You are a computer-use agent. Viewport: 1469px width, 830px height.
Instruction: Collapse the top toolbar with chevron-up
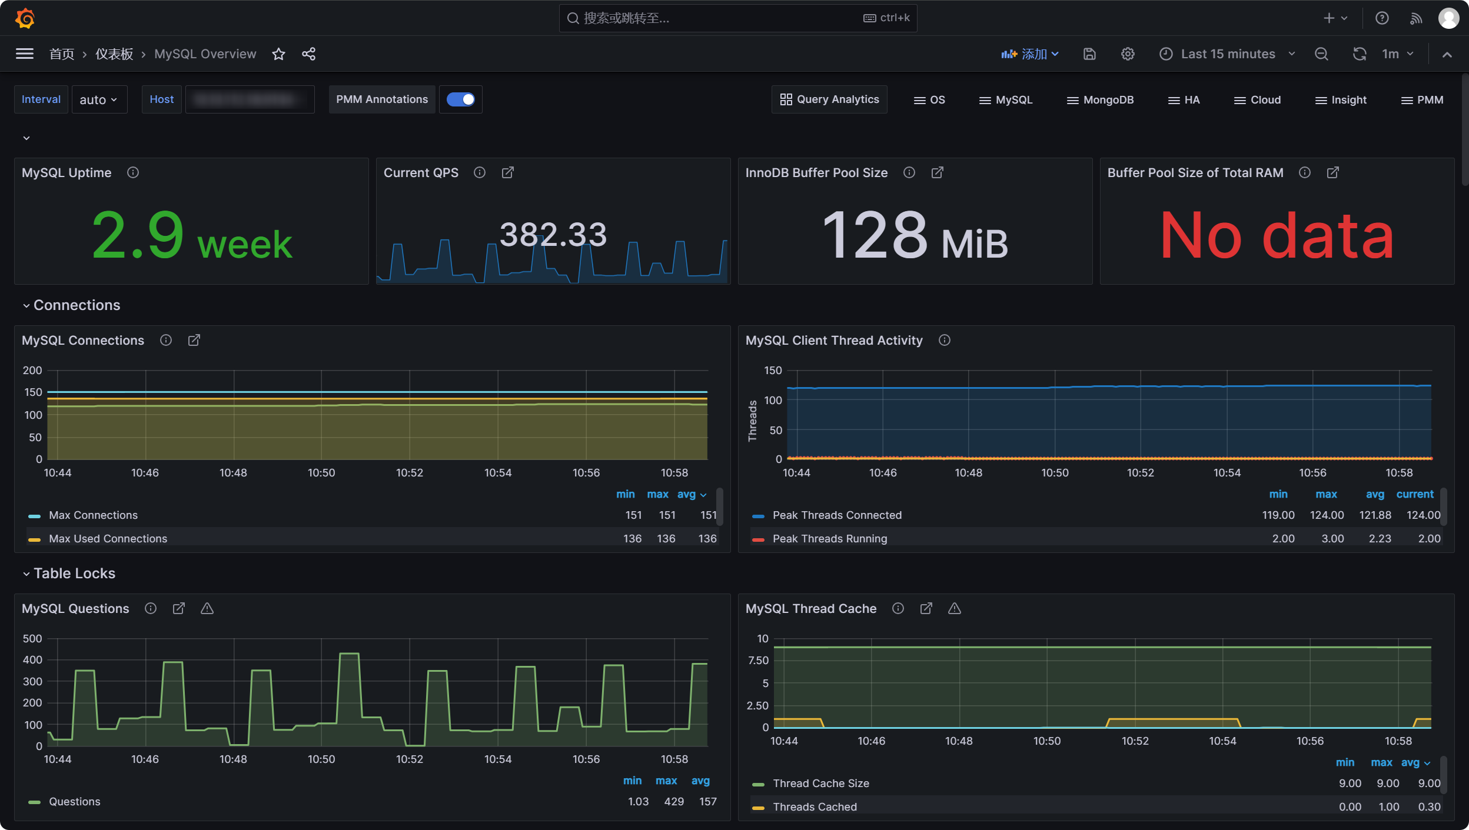tap(1447, 55)
